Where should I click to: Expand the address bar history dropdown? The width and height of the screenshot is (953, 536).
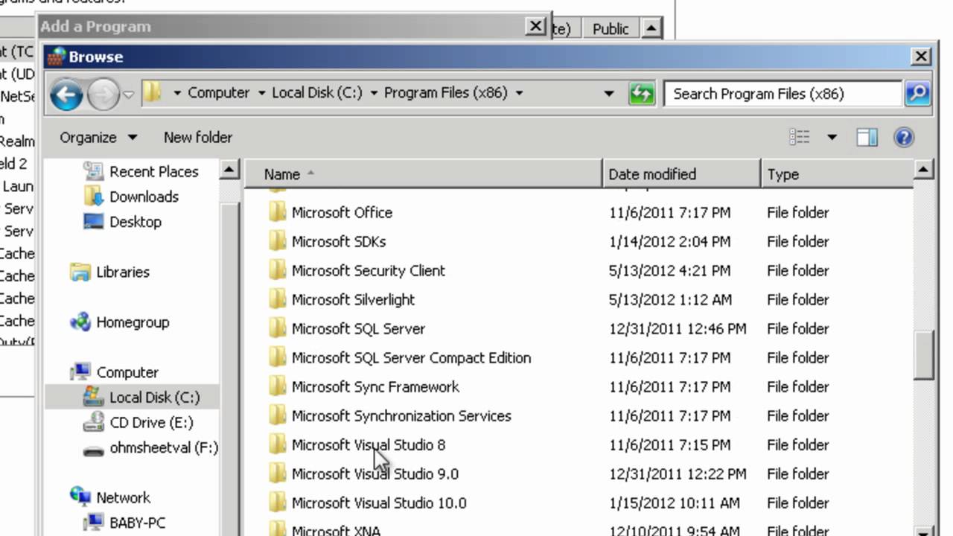[609, 94]
